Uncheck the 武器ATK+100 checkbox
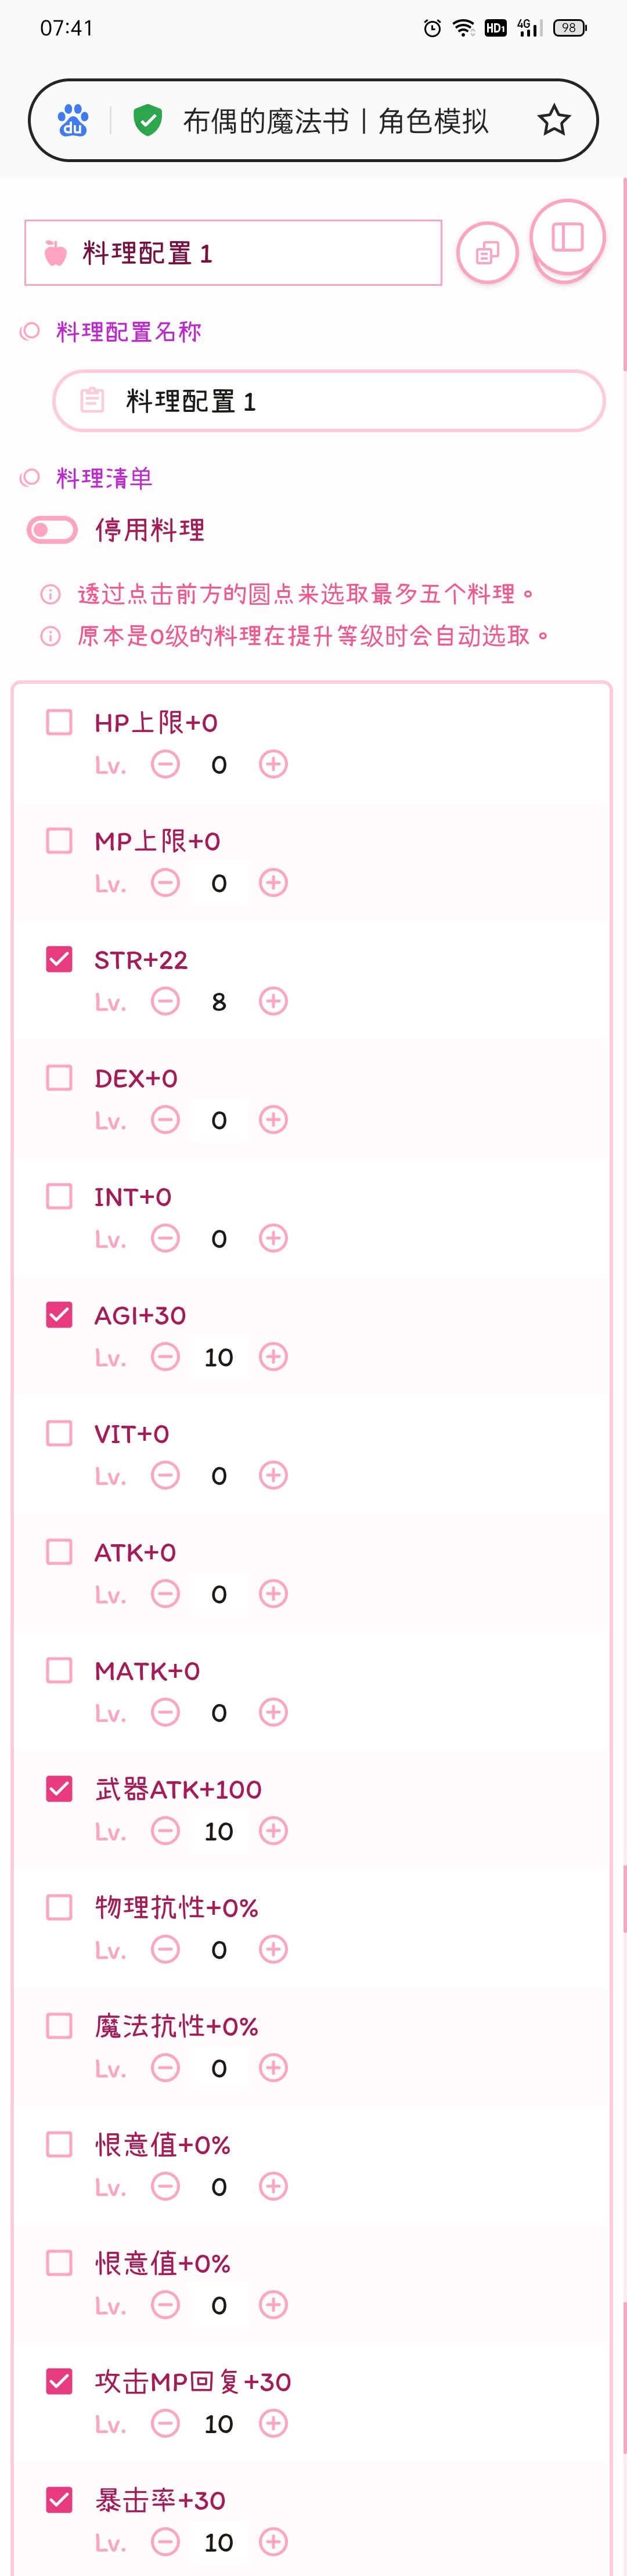The height and width of the screenshot is (2576, 627). 59,1788
